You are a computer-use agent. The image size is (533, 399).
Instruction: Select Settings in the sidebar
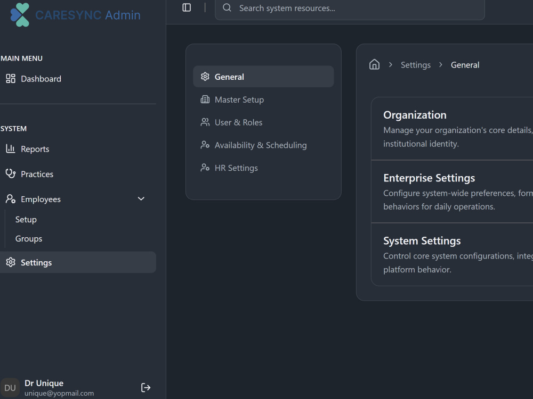(78, 262)
